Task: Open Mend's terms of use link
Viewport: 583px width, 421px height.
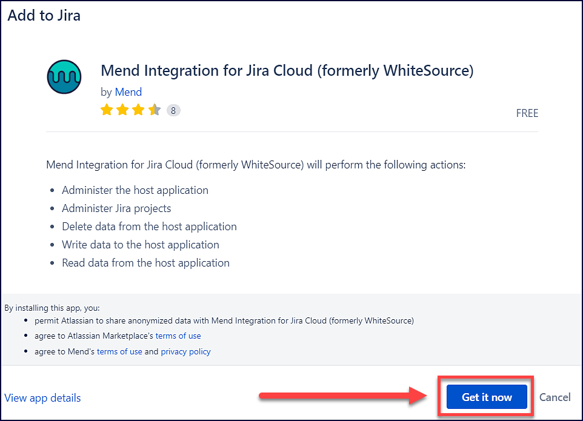Action: point(119,351)
